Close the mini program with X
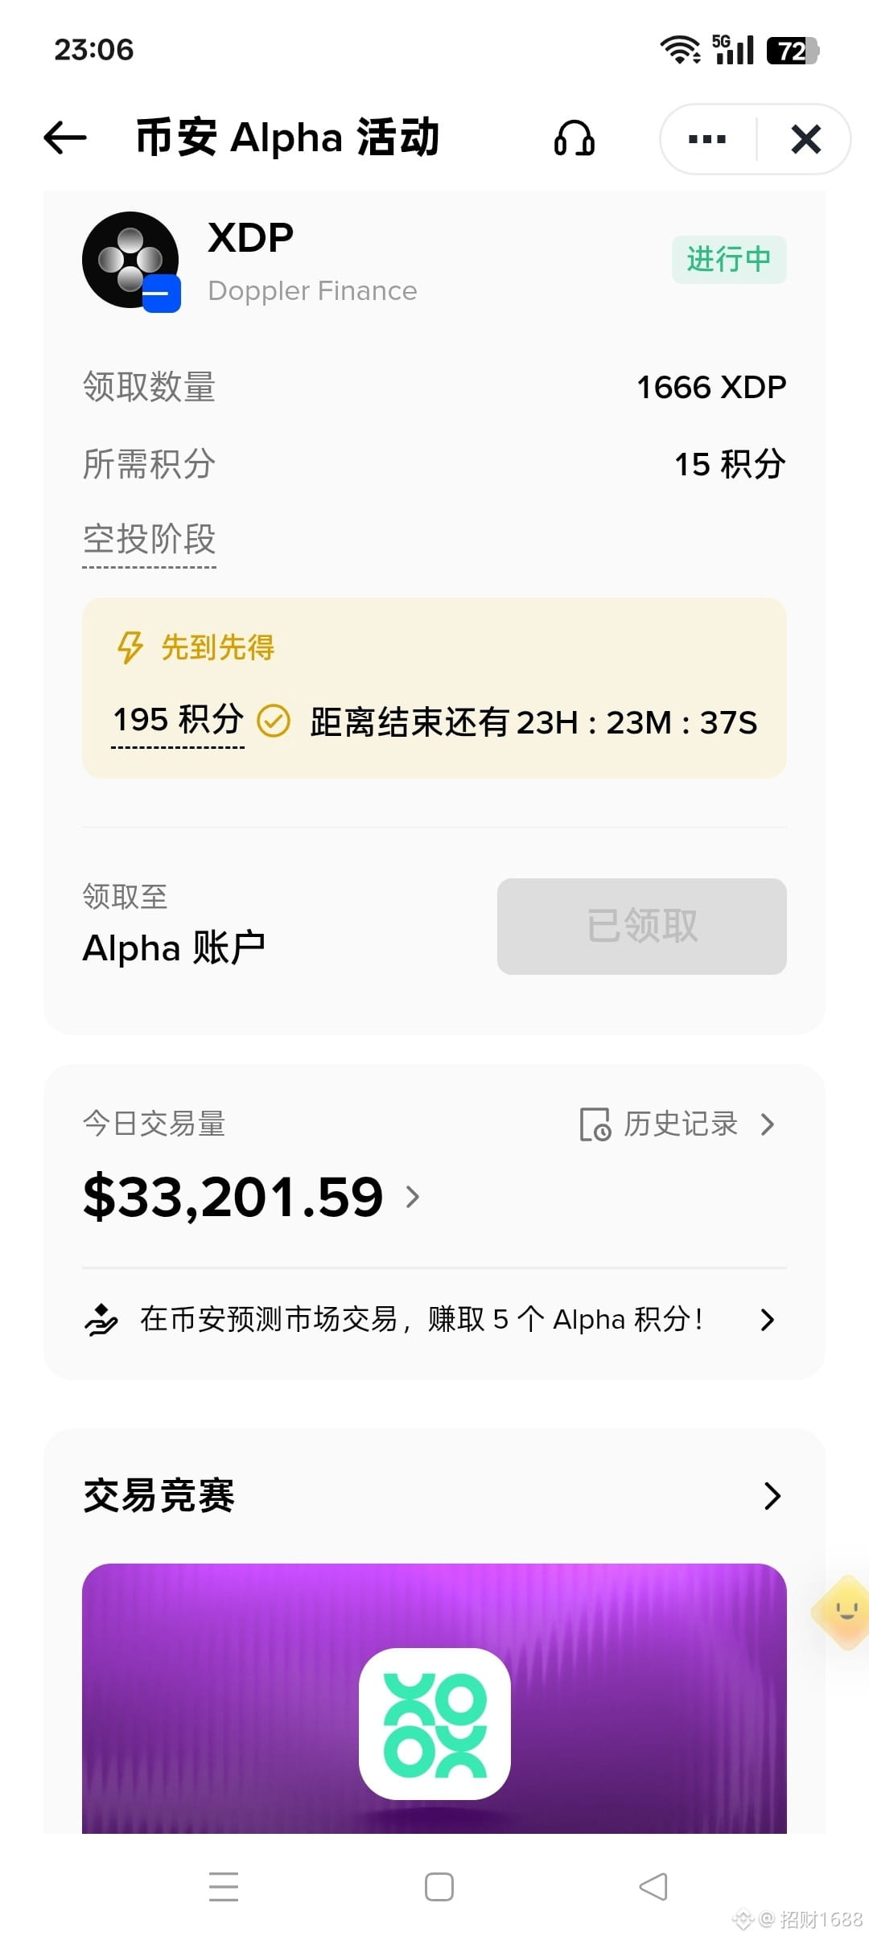Screen dimensions: 869x1940 click(805, 139)
